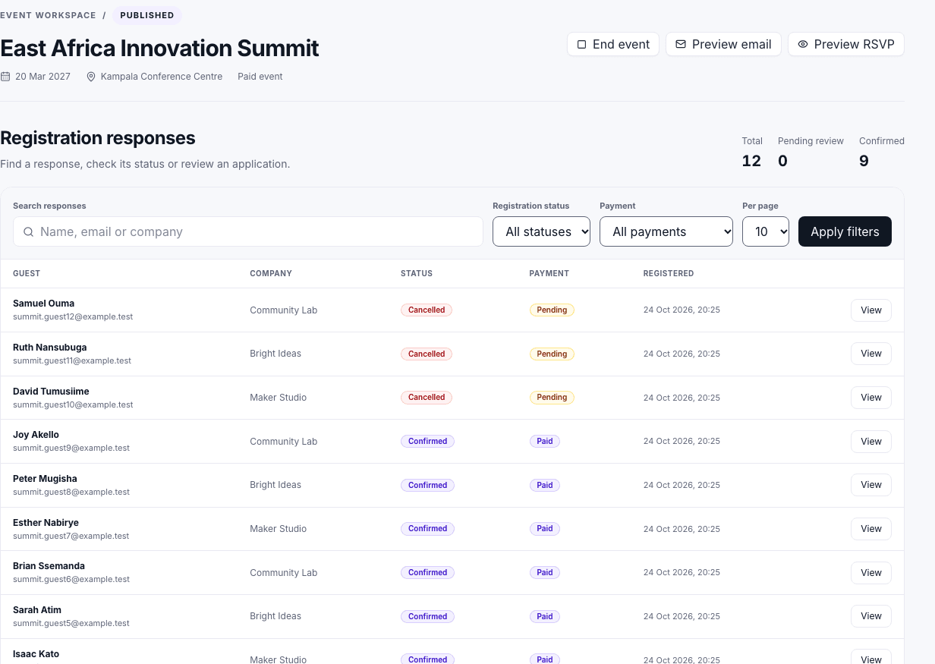View Peter Mugisha's response

(871, 485)
